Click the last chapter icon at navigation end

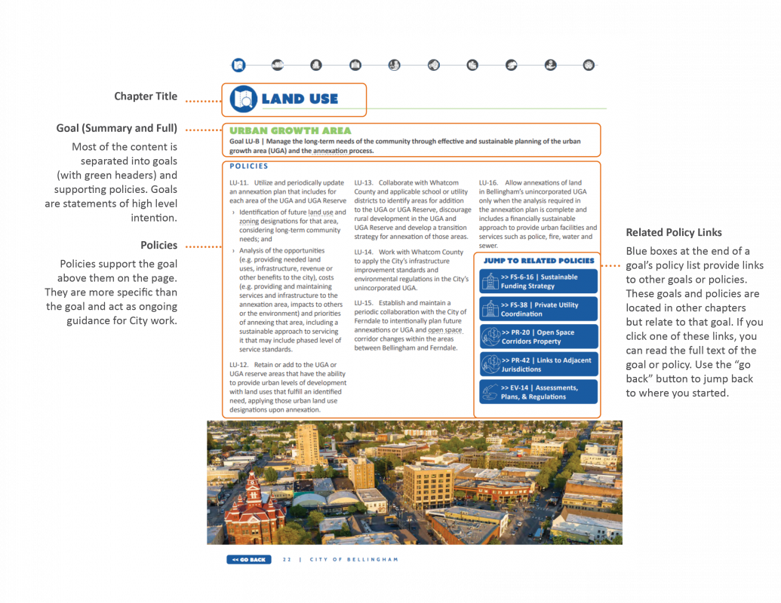pyautogui.click(x=589, y=65)
